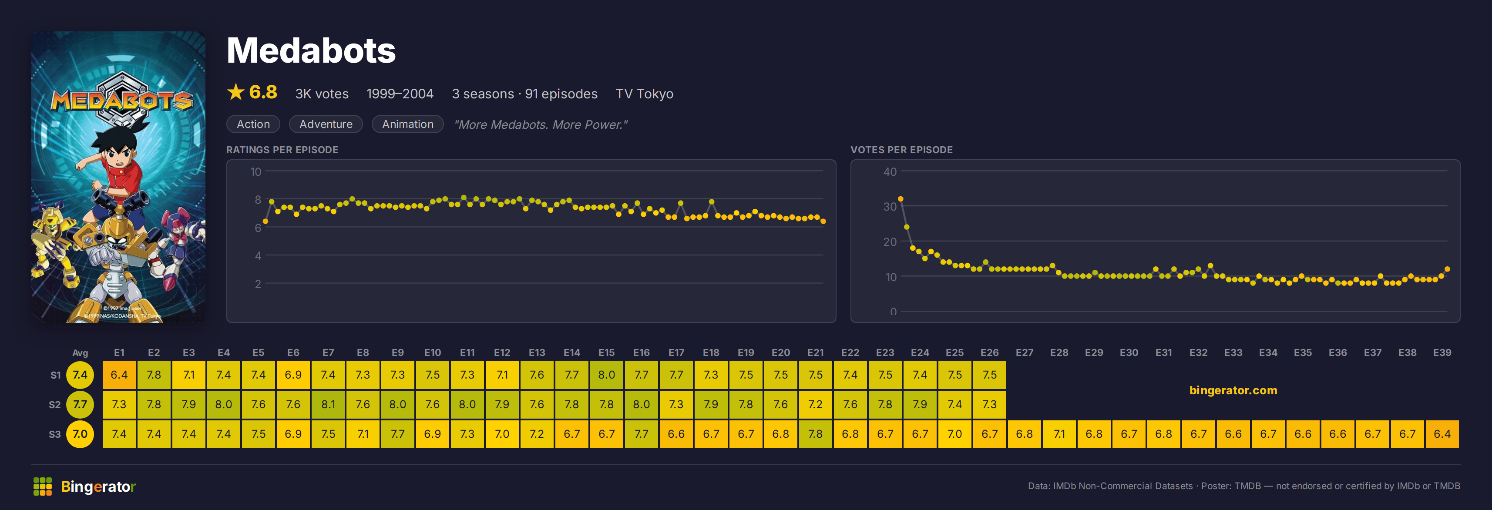The image size is (1492, 510).
Task: Select the S2 E7 rating cell 8.1
Action: (x=328, y=404)
